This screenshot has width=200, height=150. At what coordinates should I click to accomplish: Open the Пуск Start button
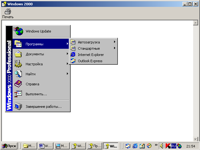(9, 146)
